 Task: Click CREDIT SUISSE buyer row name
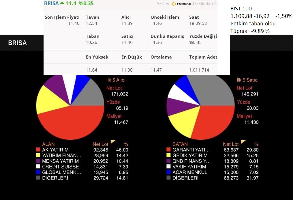coord(60,167)
